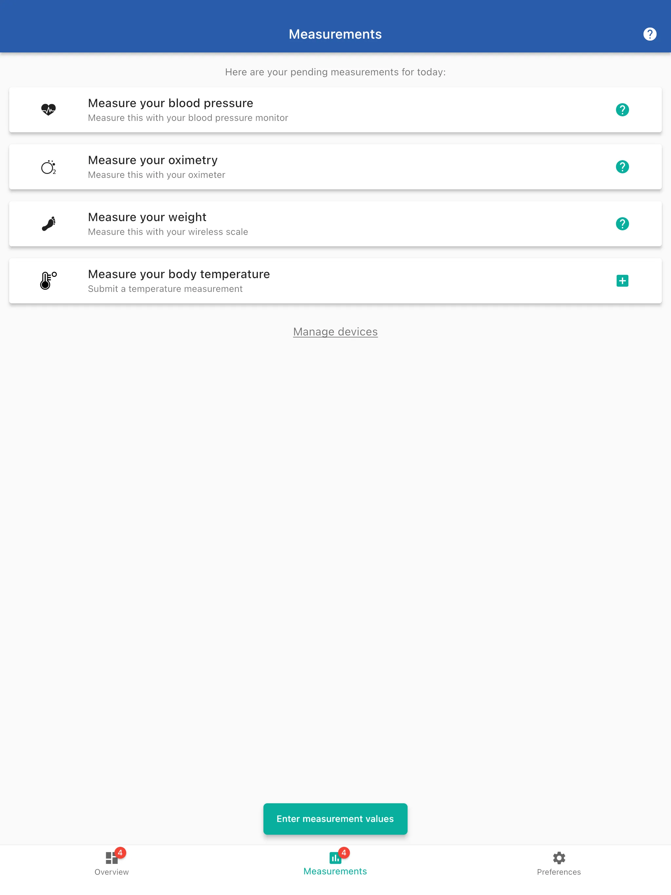Image resolution: width=671 pixels, height=895 pixels.
Task: Click the body temperature thermometer icon
Action: pos(48,280)
